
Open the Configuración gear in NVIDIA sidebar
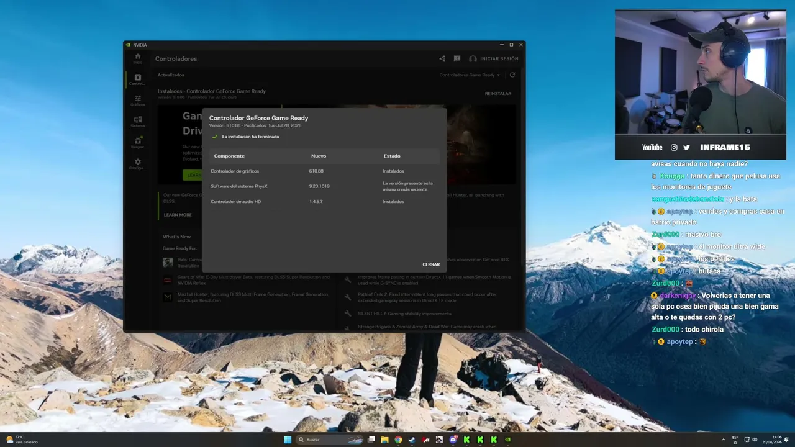(x=138, y=164)
